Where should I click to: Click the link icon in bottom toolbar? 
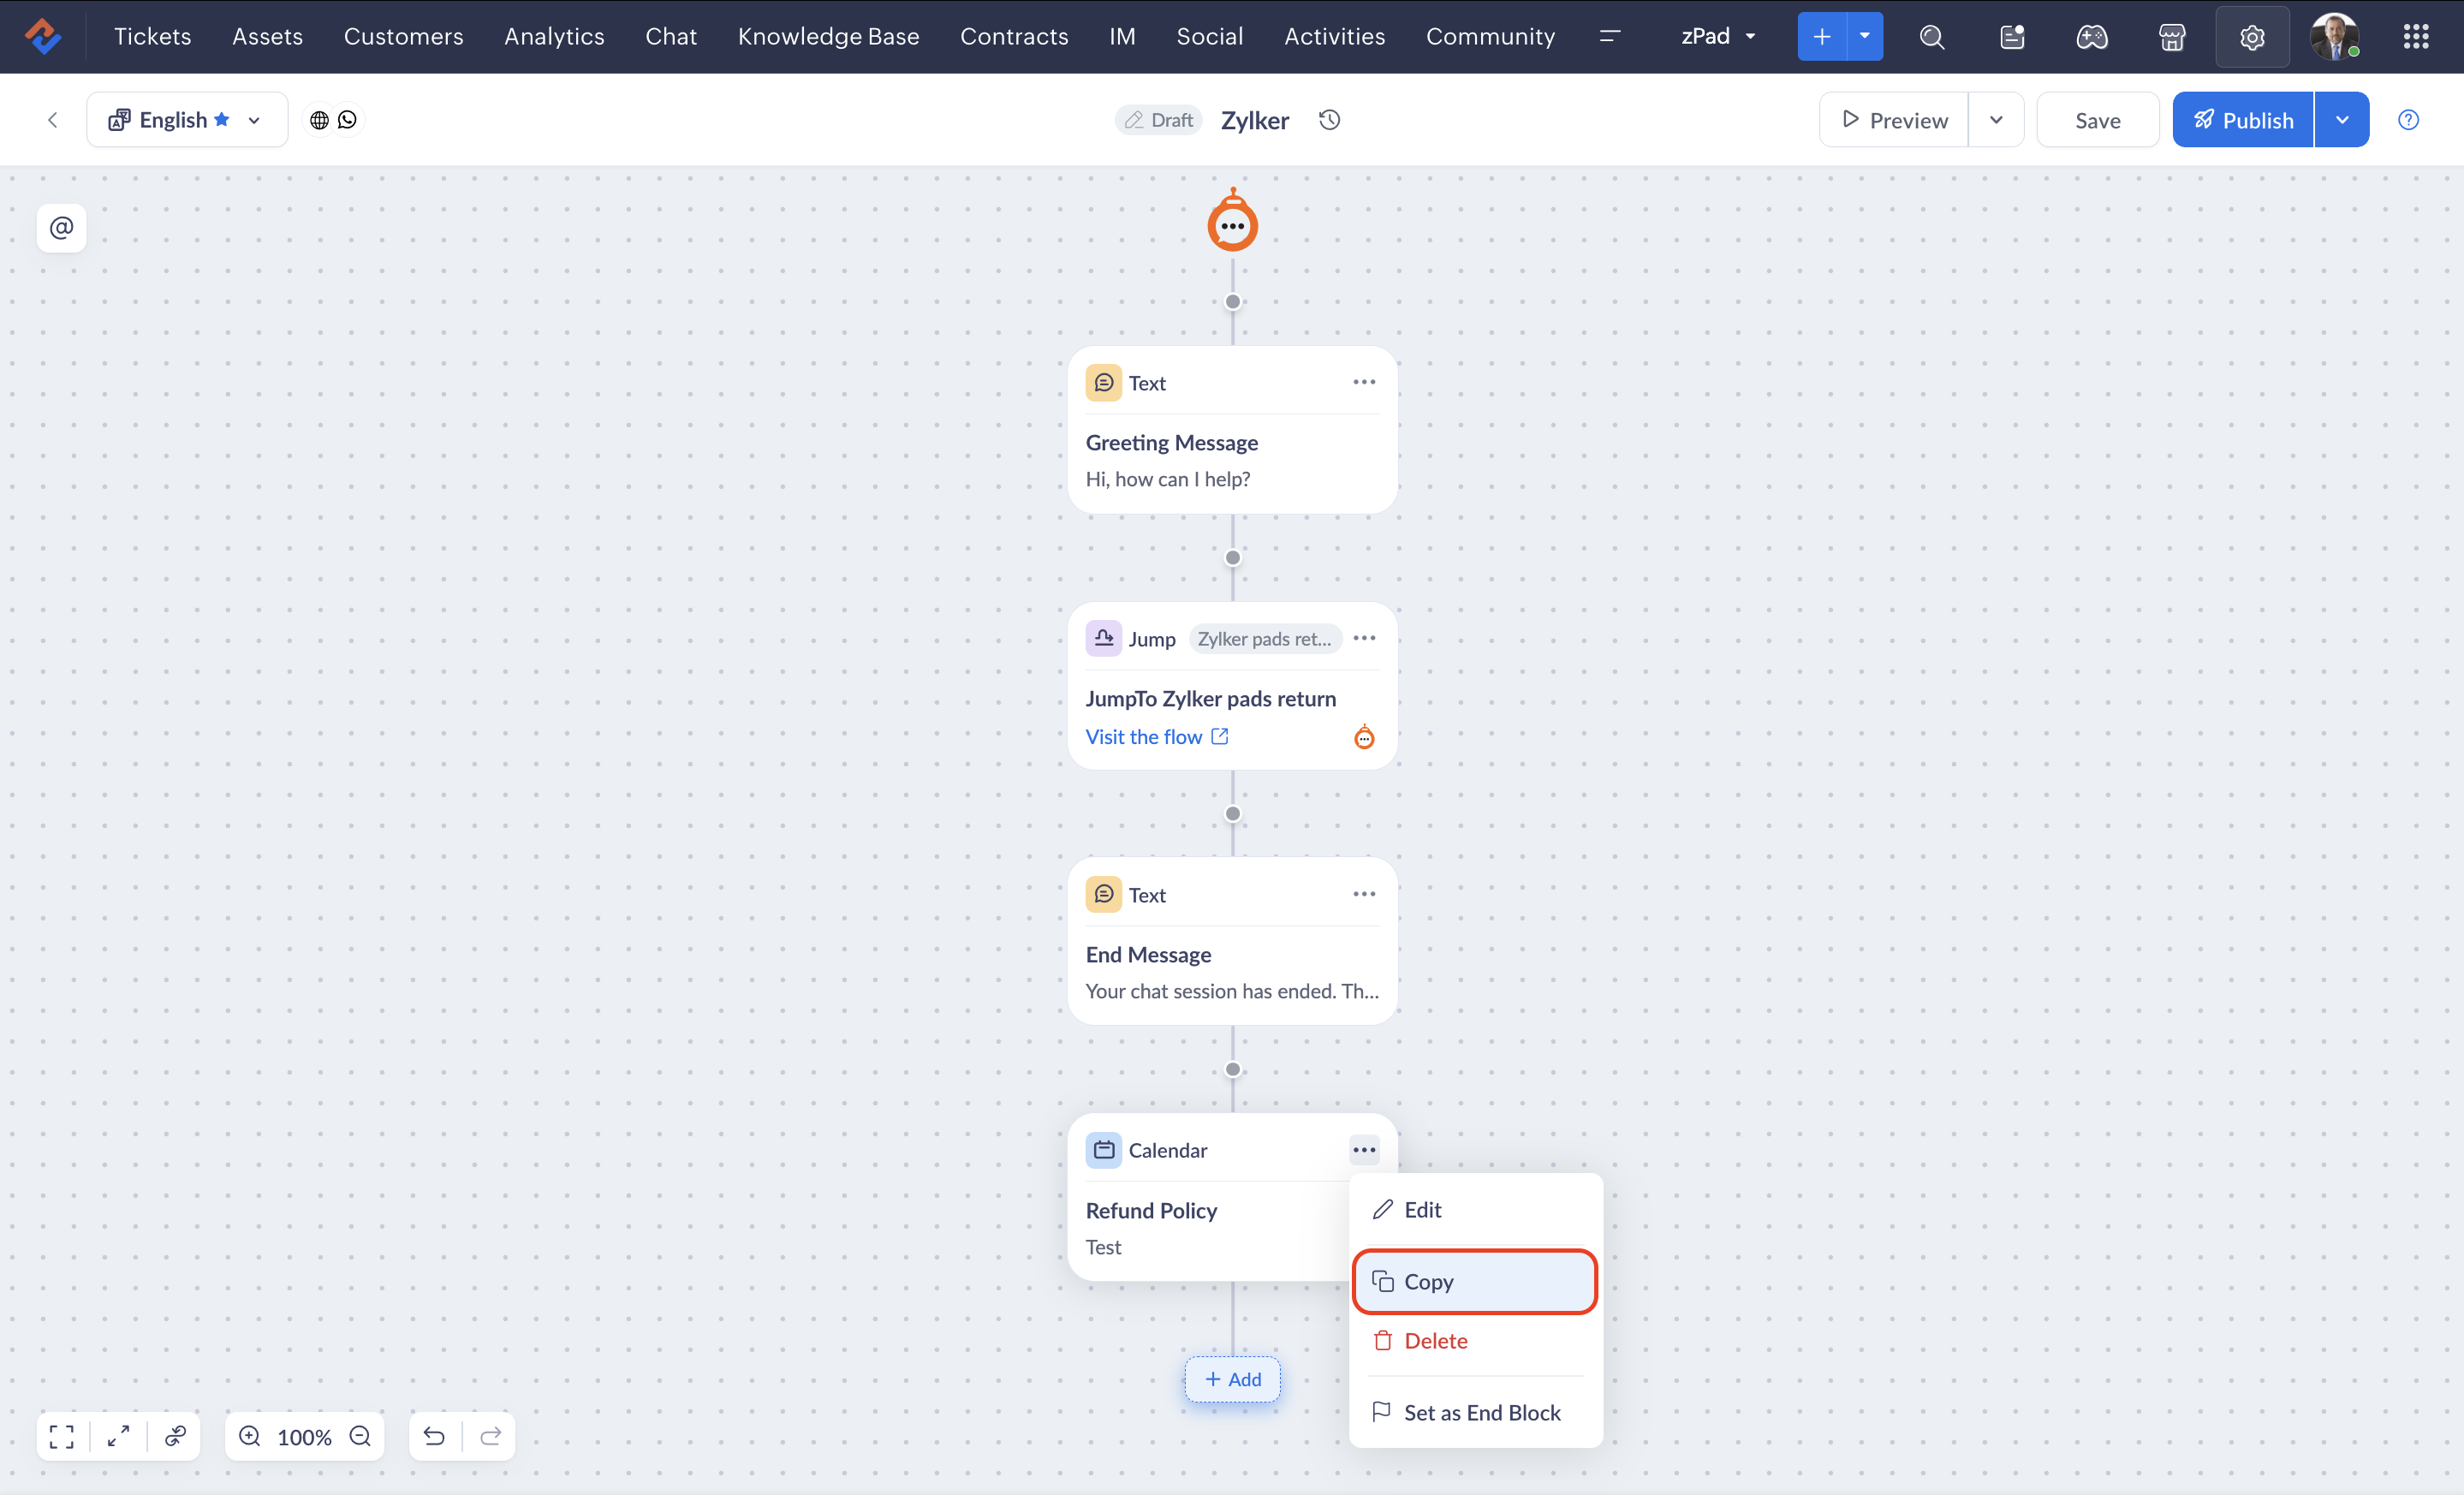coord(175,1436)
